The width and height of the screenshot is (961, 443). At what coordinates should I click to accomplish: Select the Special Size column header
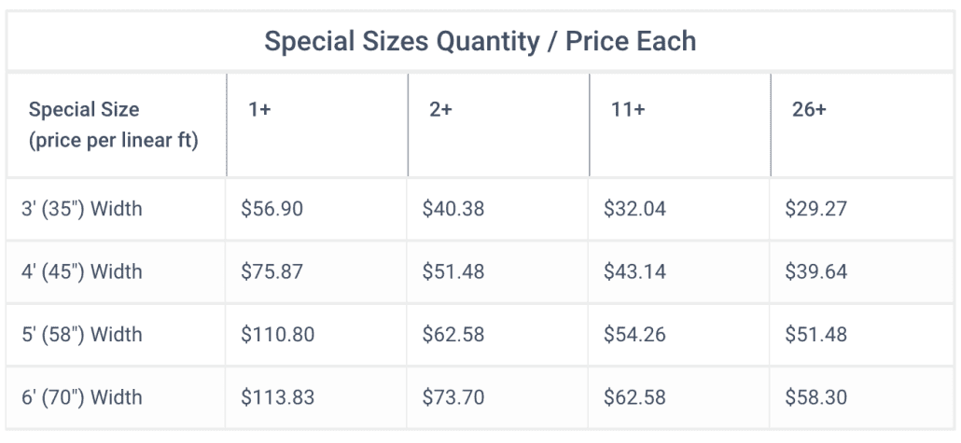114,126
